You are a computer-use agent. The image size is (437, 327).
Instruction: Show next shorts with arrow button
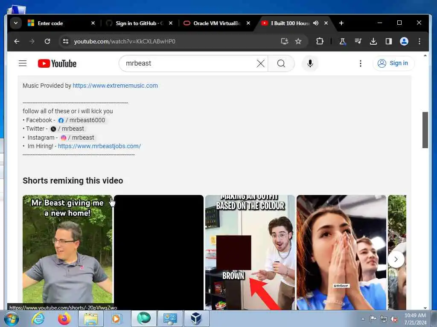pyautogui.click(x=396, y=259)
